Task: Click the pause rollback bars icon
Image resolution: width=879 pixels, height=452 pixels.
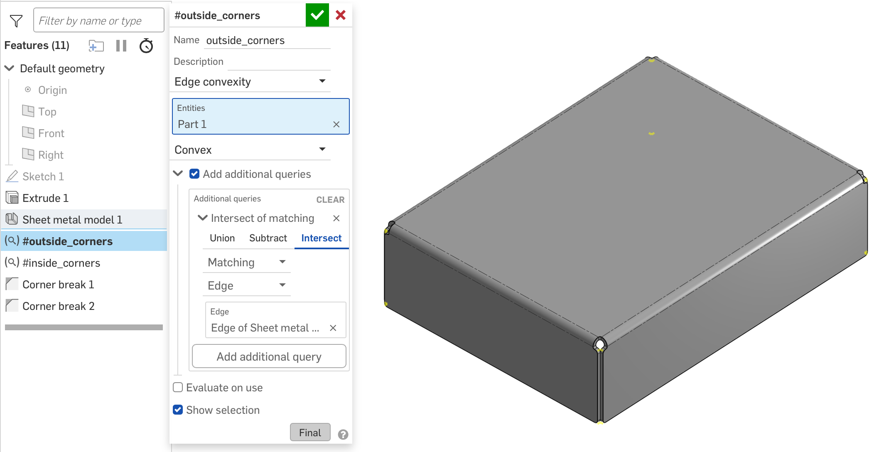Action: point(121,46)
